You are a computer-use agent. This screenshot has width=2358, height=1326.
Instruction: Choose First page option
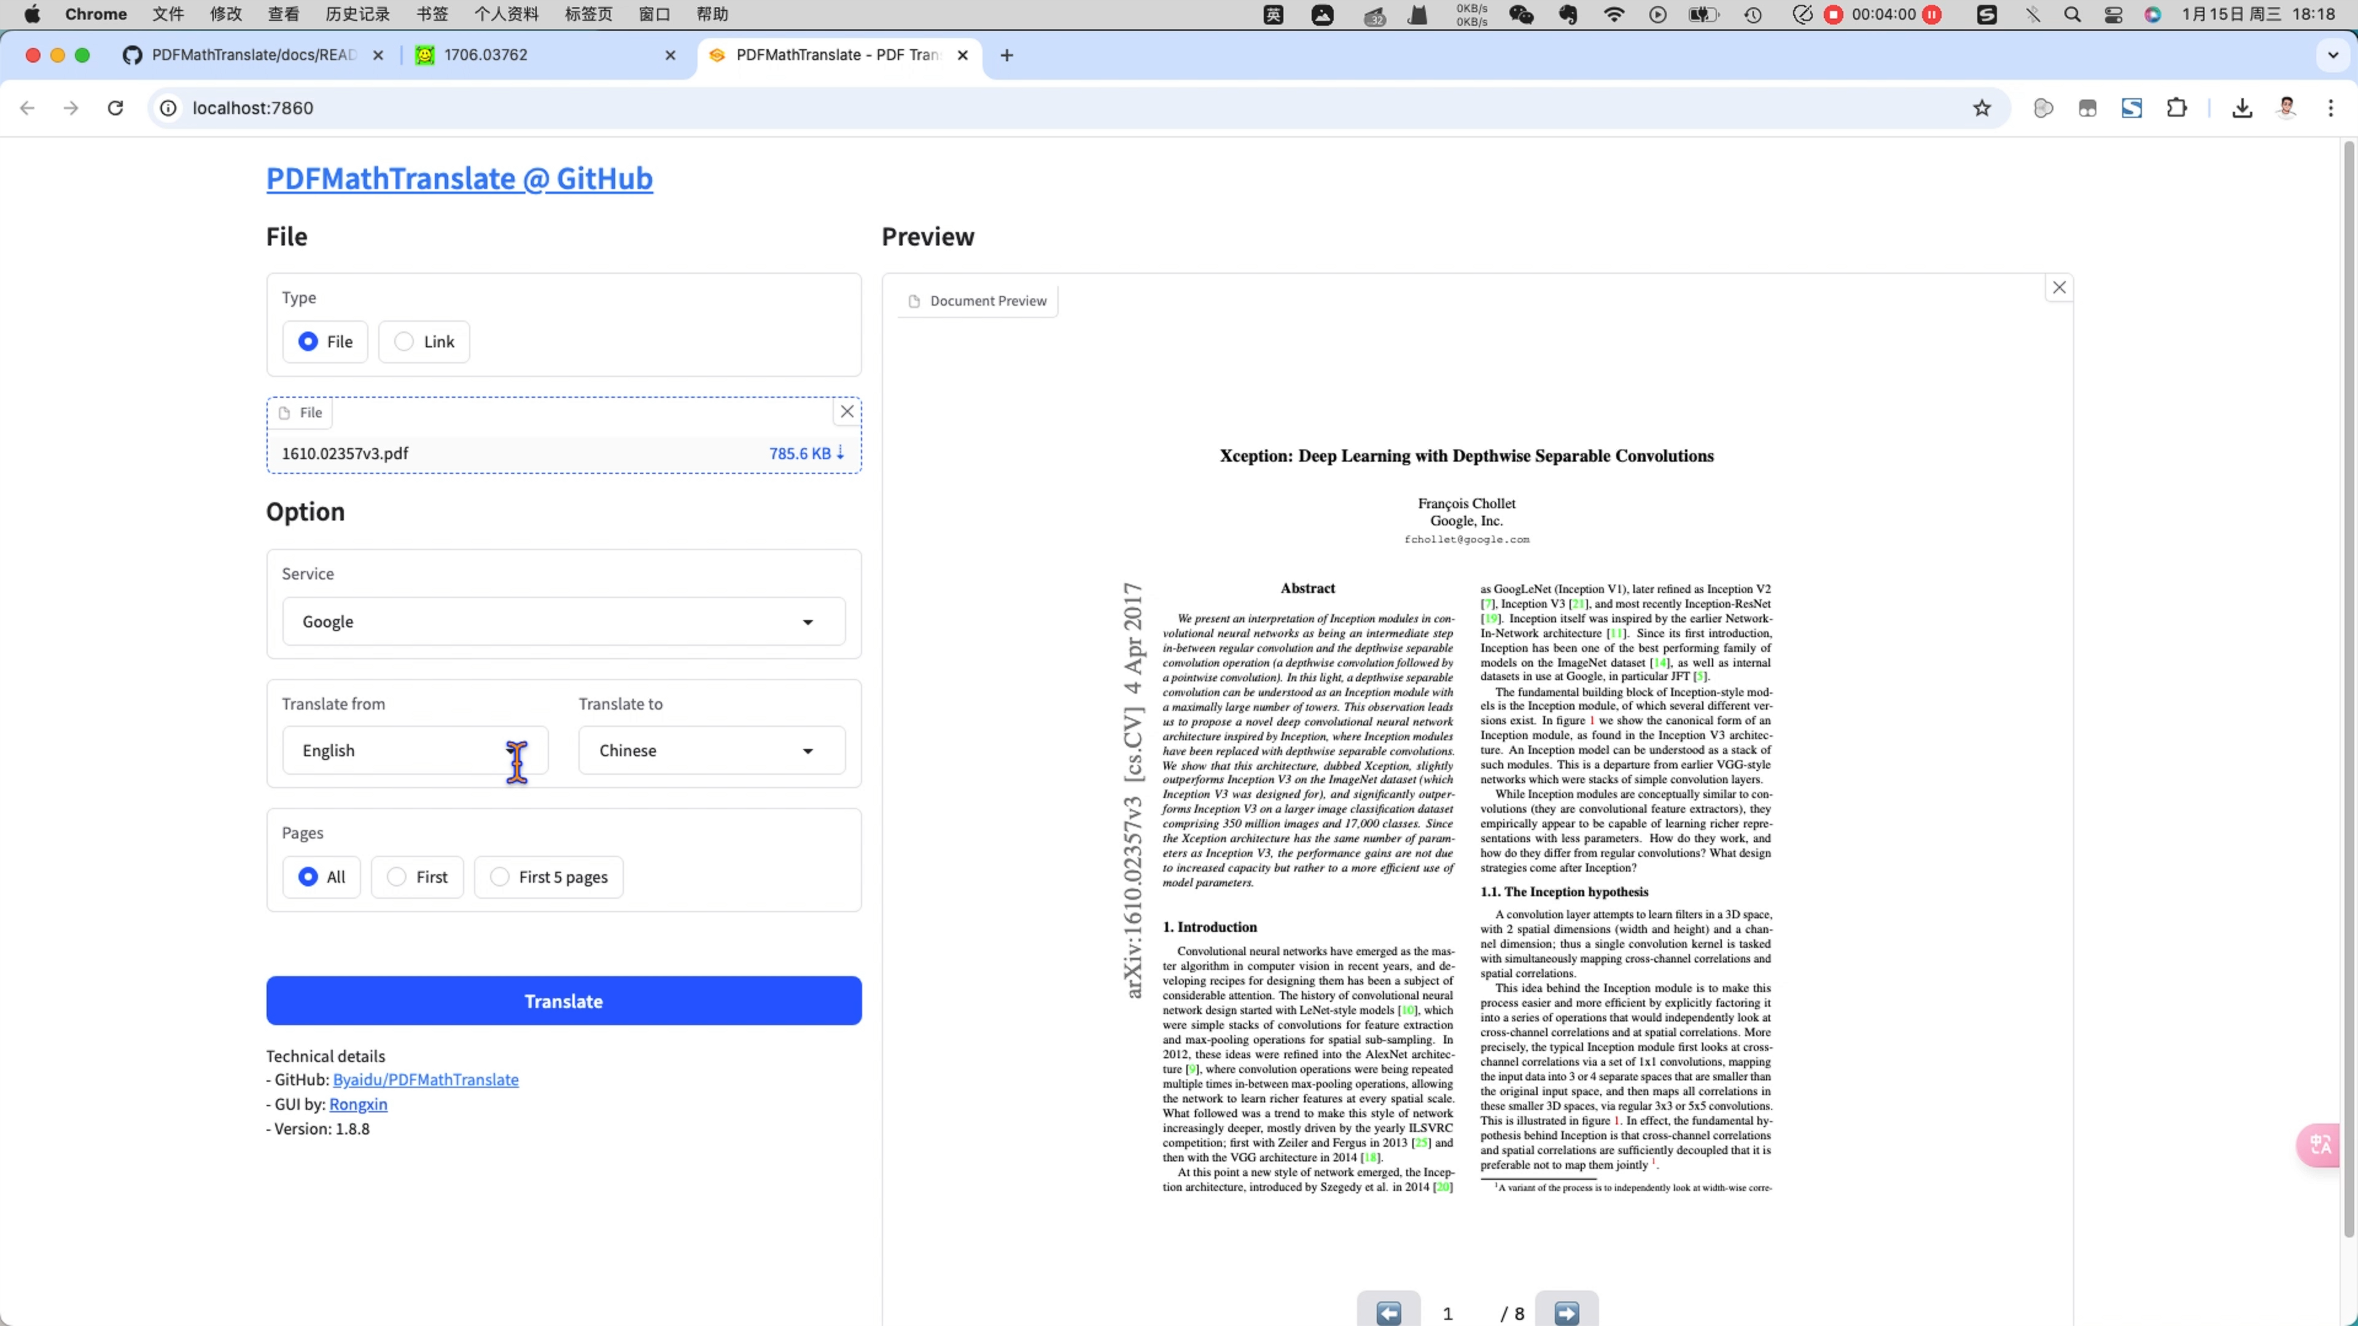tap(418, 877)
